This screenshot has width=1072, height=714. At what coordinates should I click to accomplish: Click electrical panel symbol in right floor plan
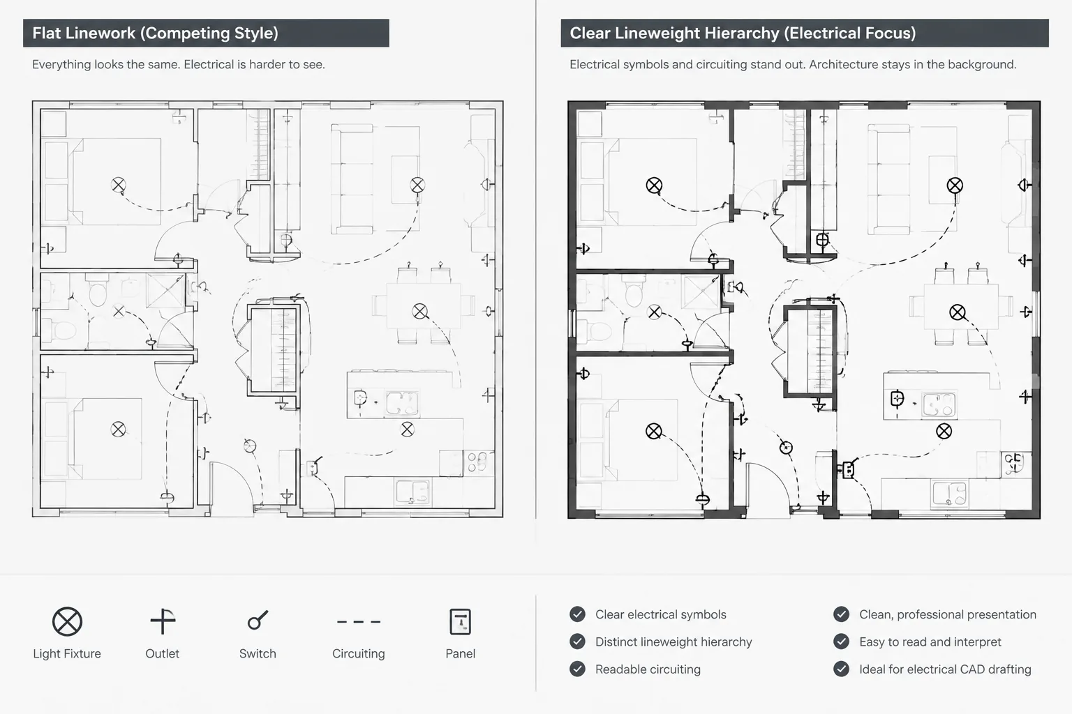tap(848, 469)
